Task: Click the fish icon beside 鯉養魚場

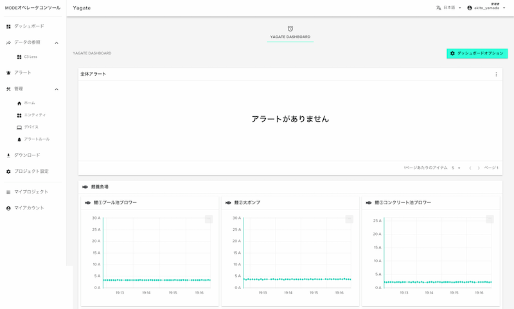Action: (85, 187)
